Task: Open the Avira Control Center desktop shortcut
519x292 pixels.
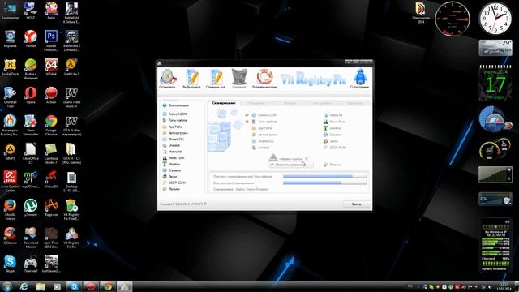Action: point(10,182)
